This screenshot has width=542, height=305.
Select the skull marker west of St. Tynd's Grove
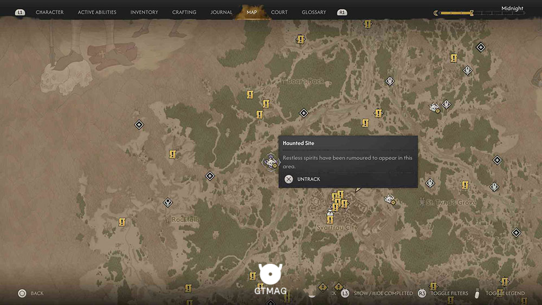(390, 199)
